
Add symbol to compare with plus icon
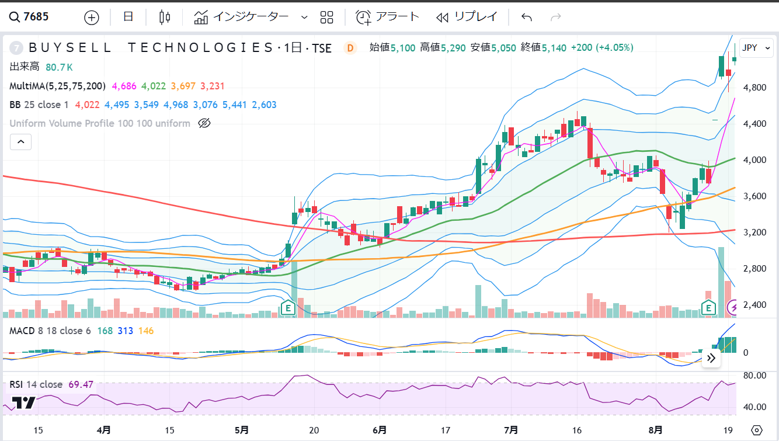92,17
